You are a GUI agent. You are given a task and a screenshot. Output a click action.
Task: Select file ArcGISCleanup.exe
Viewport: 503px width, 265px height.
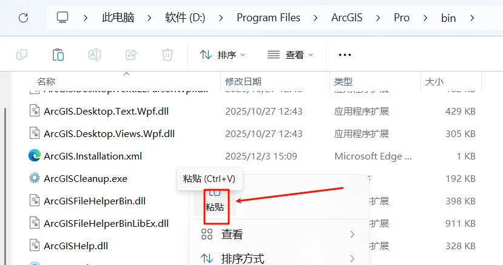point(86,178)
